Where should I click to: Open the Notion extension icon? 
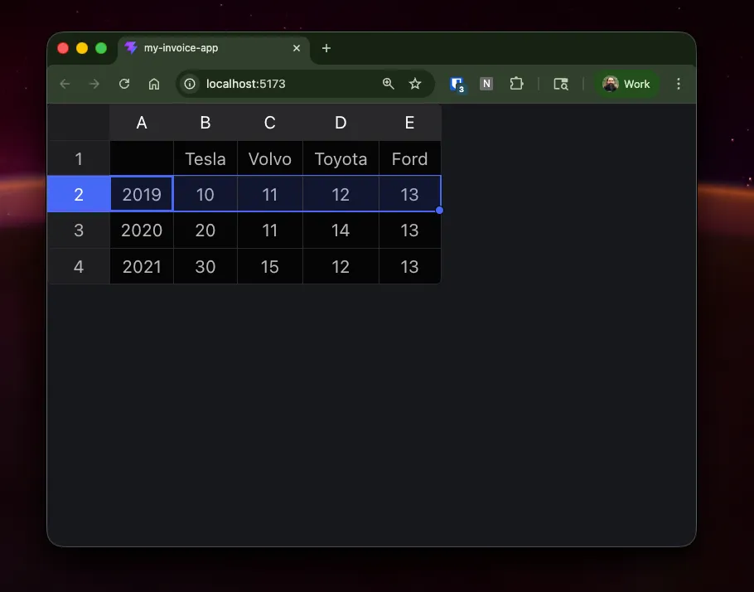[x=486, y=84]
